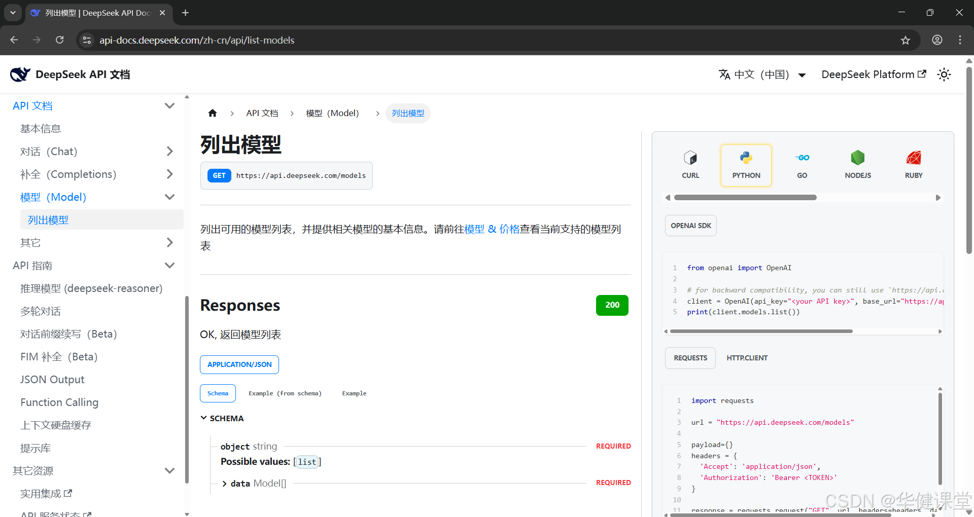Viewport: 974px width, 517px height.
Task: Open Function Calling guide
Action: (x=59, y=402)
